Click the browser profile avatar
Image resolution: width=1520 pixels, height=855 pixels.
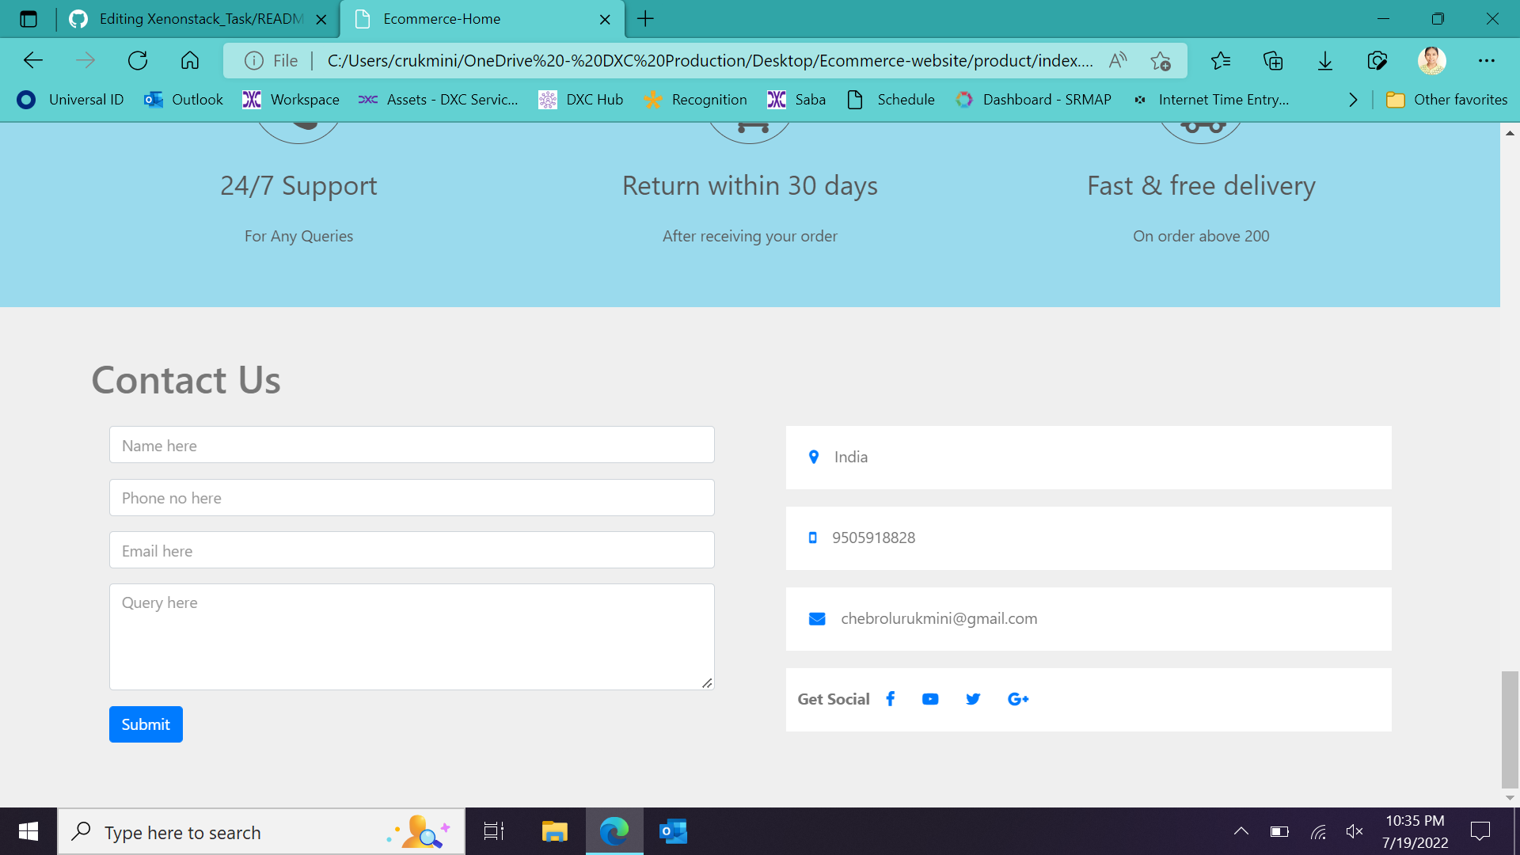(1431, 60)
